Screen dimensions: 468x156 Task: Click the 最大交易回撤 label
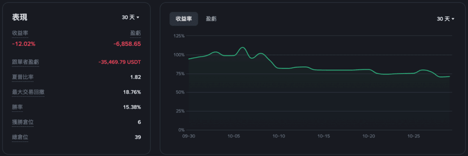coord(28,92)
